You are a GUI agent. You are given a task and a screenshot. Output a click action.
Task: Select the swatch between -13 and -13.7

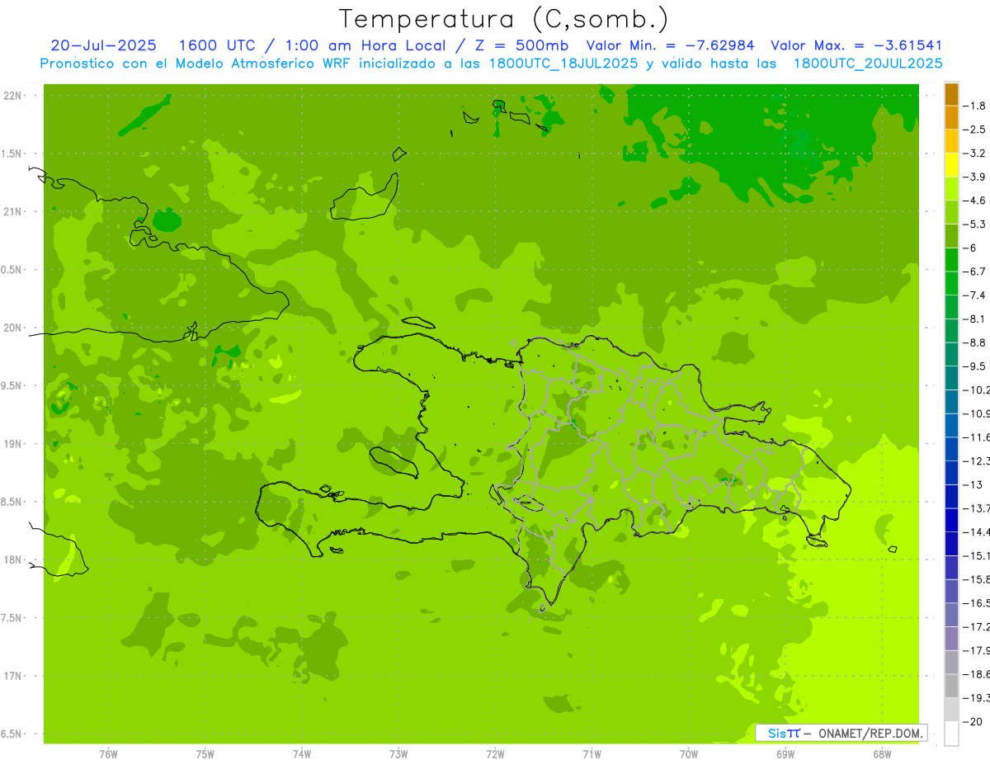pos(951,496)
